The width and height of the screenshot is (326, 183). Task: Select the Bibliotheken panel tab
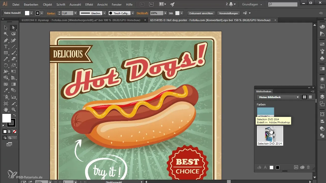pyautogui.click(x=264, y=91)
